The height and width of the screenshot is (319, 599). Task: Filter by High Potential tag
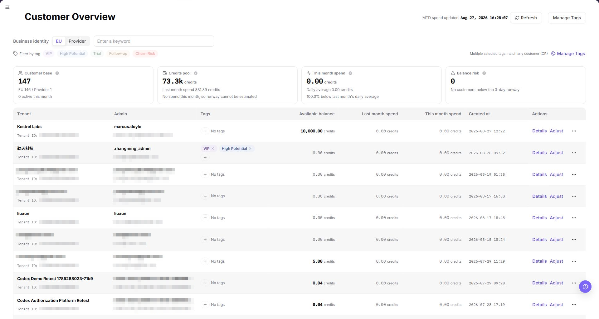point(72,54)
